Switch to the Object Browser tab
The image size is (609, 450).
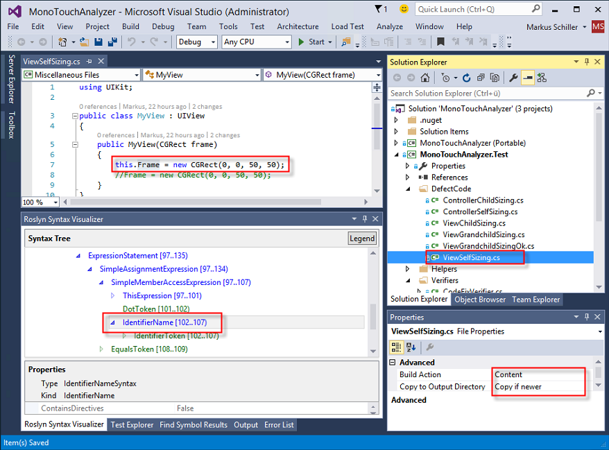pos(480,300)
